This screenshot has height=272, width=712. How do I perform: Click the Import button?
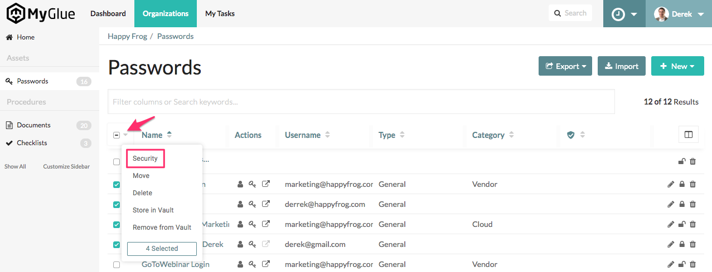coord(621,66)
